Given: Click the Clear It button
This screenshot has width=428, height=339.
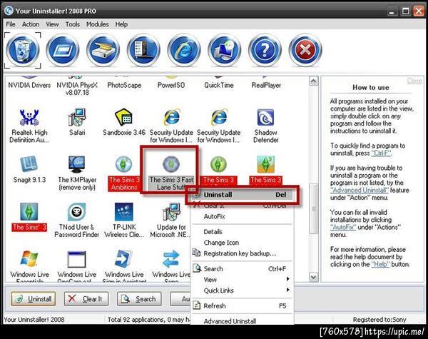Looking at the screenshot, I should tap(86, 299).
